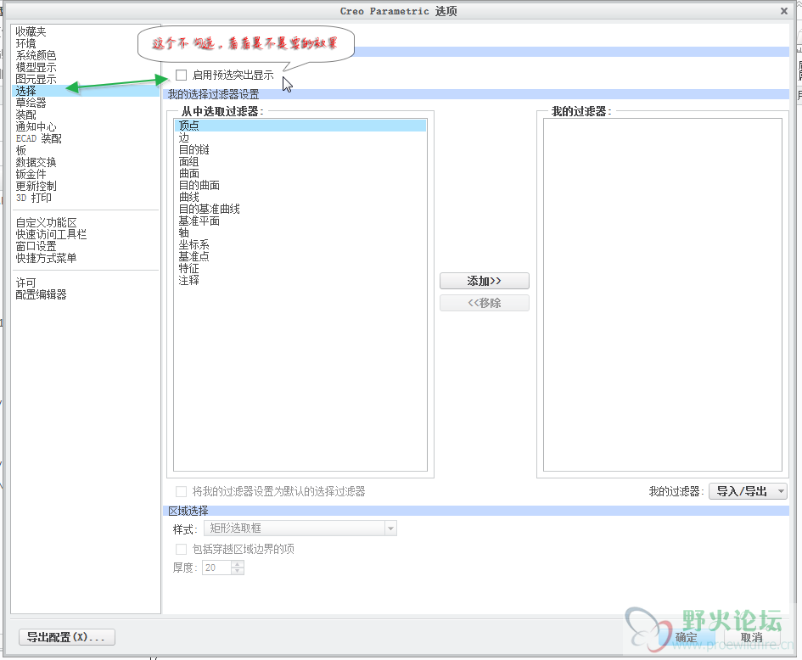The image size is (802, 660).
Task: Enable the 启用预选突出显示 checkbox
Action: click(x=181, y=76)
